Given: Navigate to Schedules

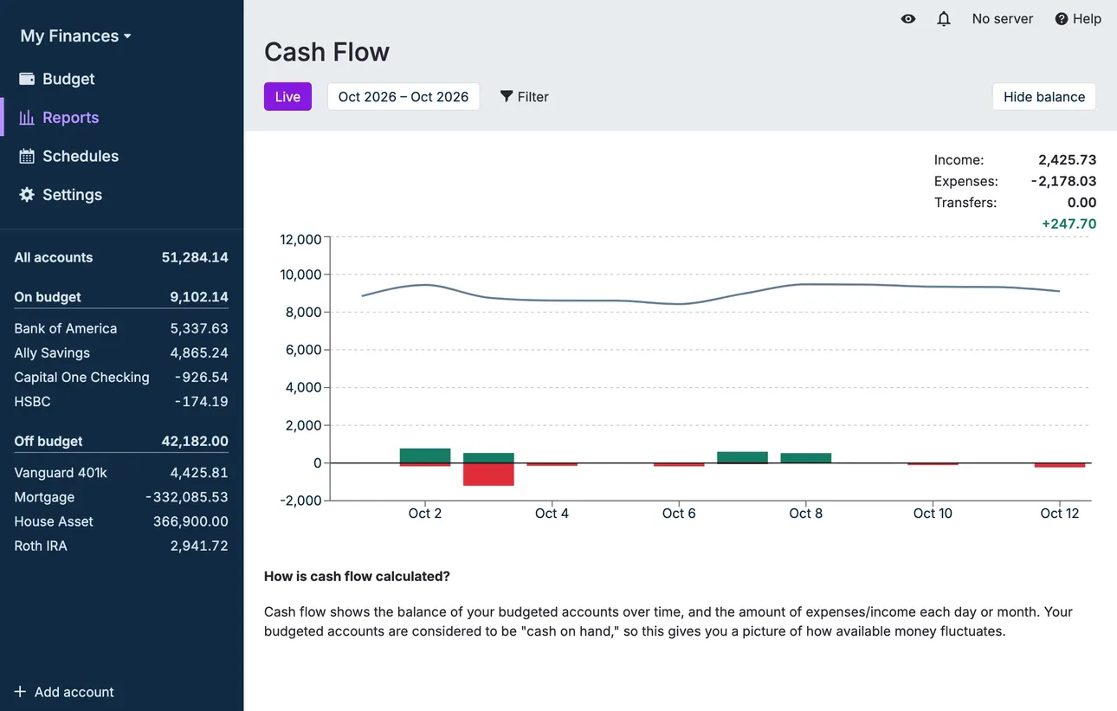Looking at the screenshot, I should (x=121, y=156).
